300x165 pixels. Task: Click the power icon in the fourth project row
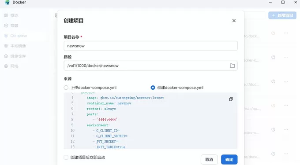pyautogui.click(x=273, y=105)
